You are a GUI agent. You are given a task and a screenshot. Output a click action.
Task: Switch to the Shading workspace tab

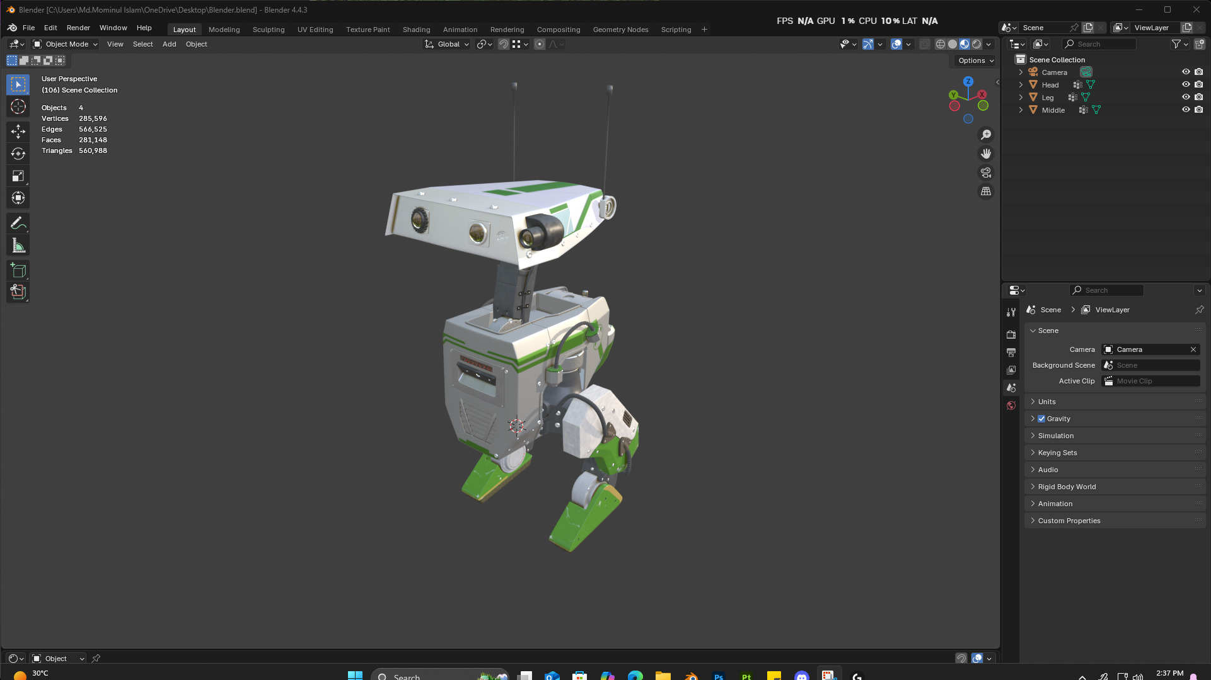pos(416,30)
